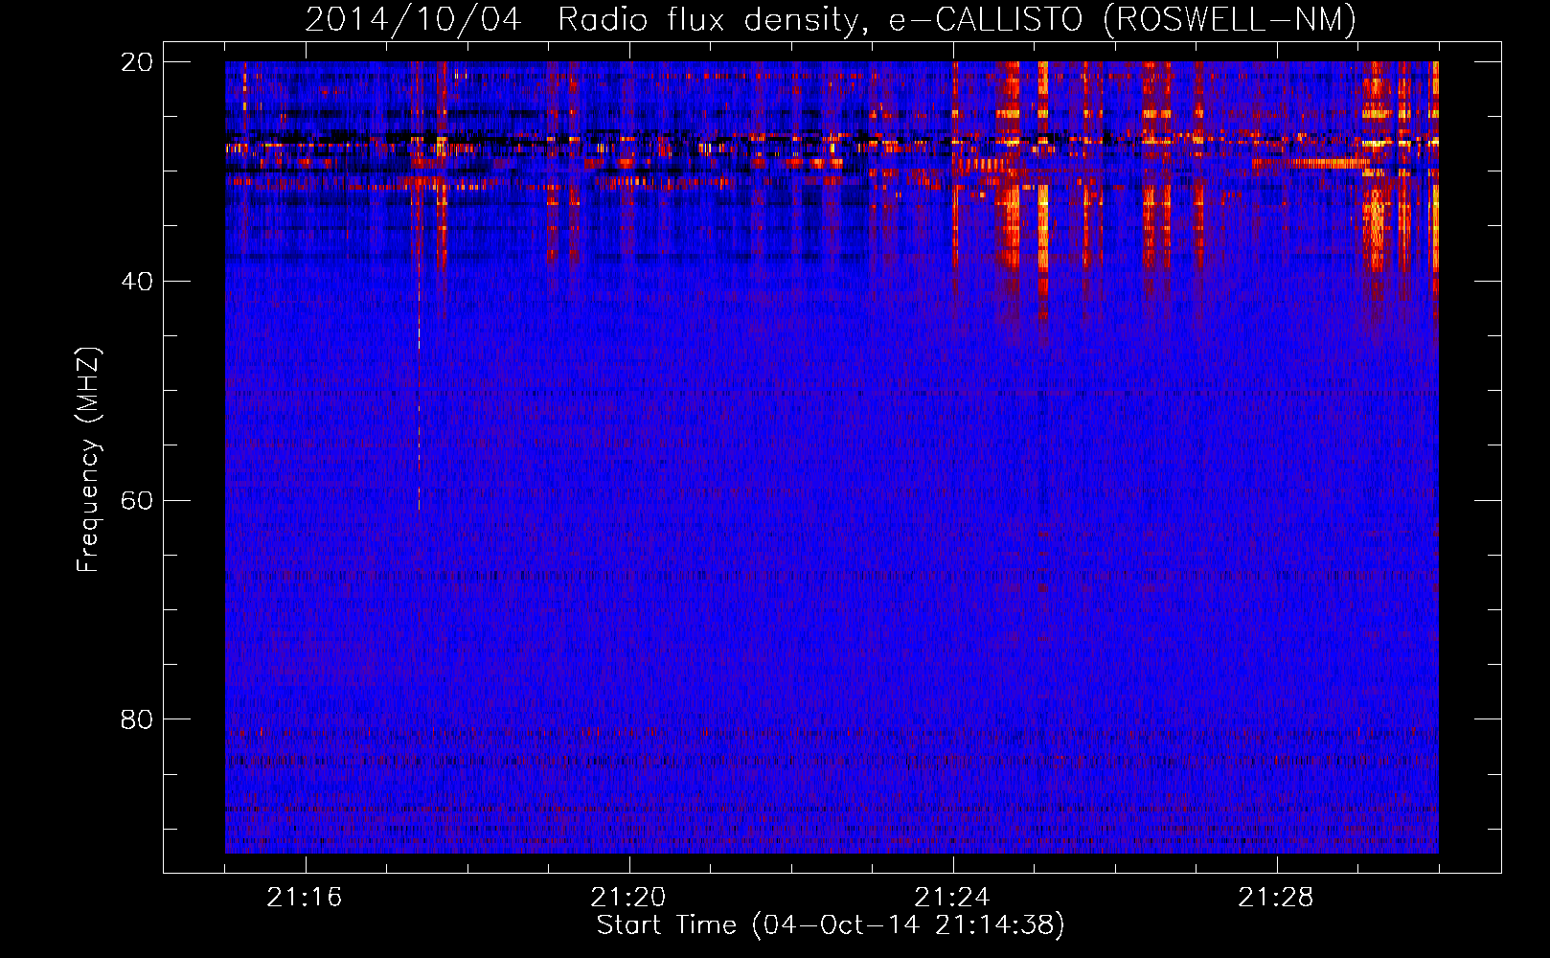Click the '21:24' time tick label
The image size is (1550, 958).
952,898
